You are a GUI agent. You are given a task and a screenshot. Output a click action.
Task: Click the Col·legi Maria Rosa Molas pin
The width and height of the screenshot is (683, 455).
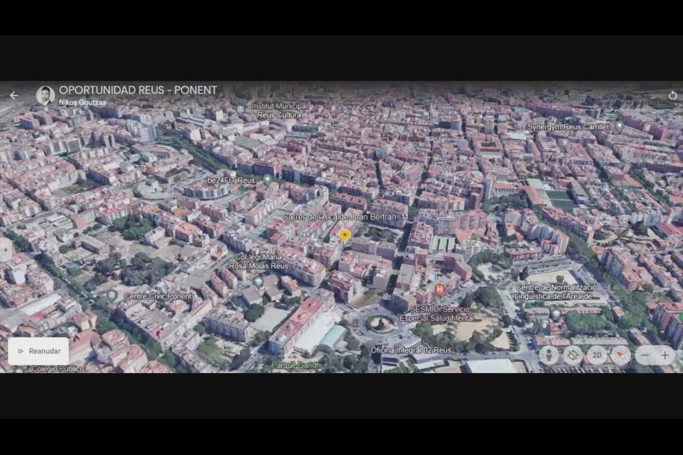click(x=258, y=282)
